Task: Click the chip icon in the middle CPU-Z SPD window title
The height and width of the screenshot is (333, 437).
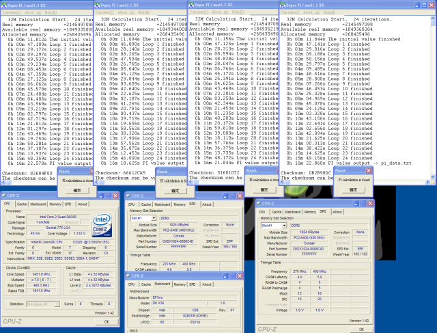Action: pyautogui.click(x=128, y=196)
